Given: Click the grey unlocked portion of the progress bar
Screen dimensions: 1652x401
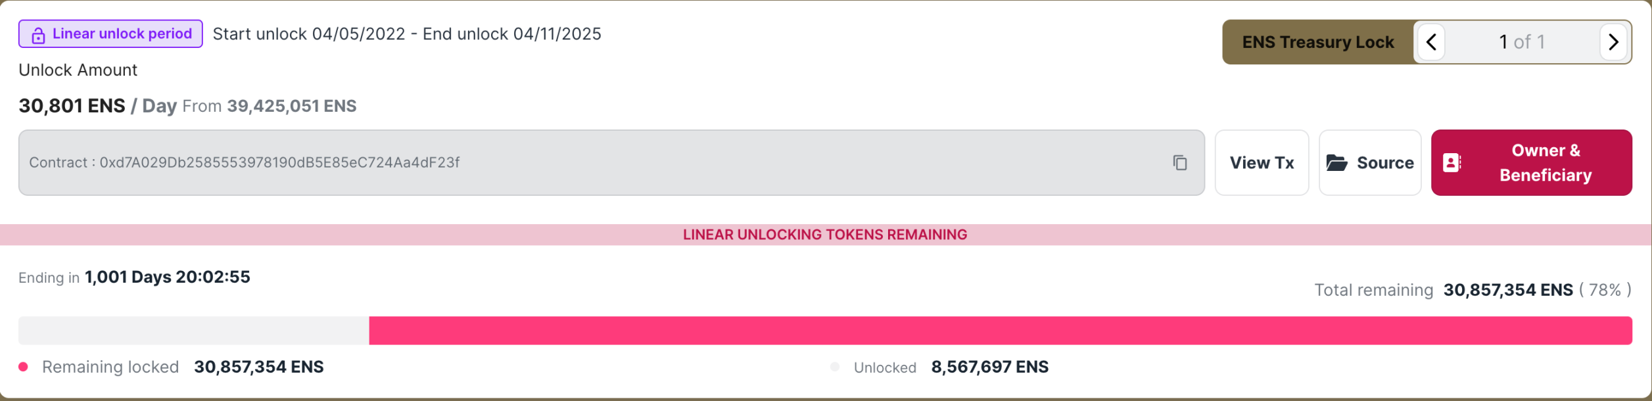Looking at the screenshot, I should coord(194,331).
